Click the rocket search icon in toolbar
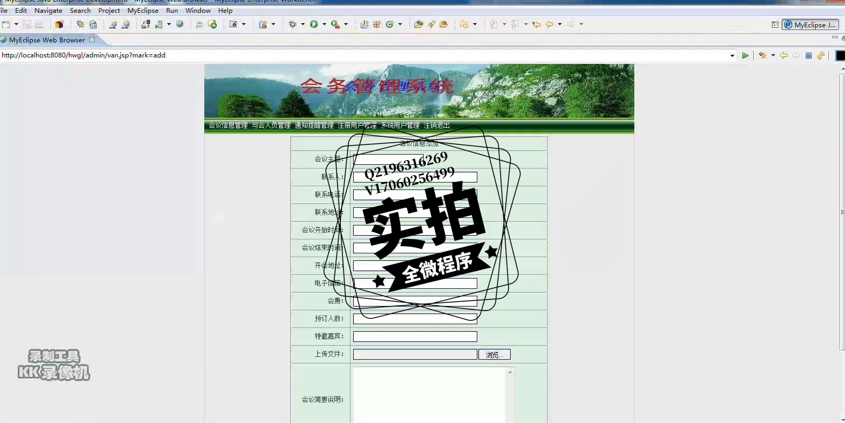Image resolution: width=845 pixels, height=423 pixels. [x=431, y=24]
